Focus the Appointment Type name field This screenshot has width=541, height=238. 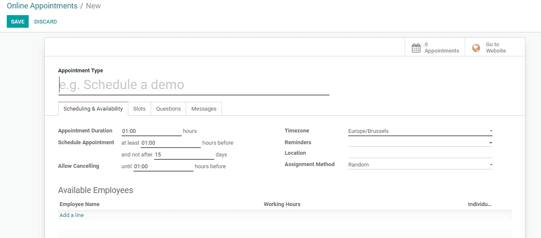194,85
